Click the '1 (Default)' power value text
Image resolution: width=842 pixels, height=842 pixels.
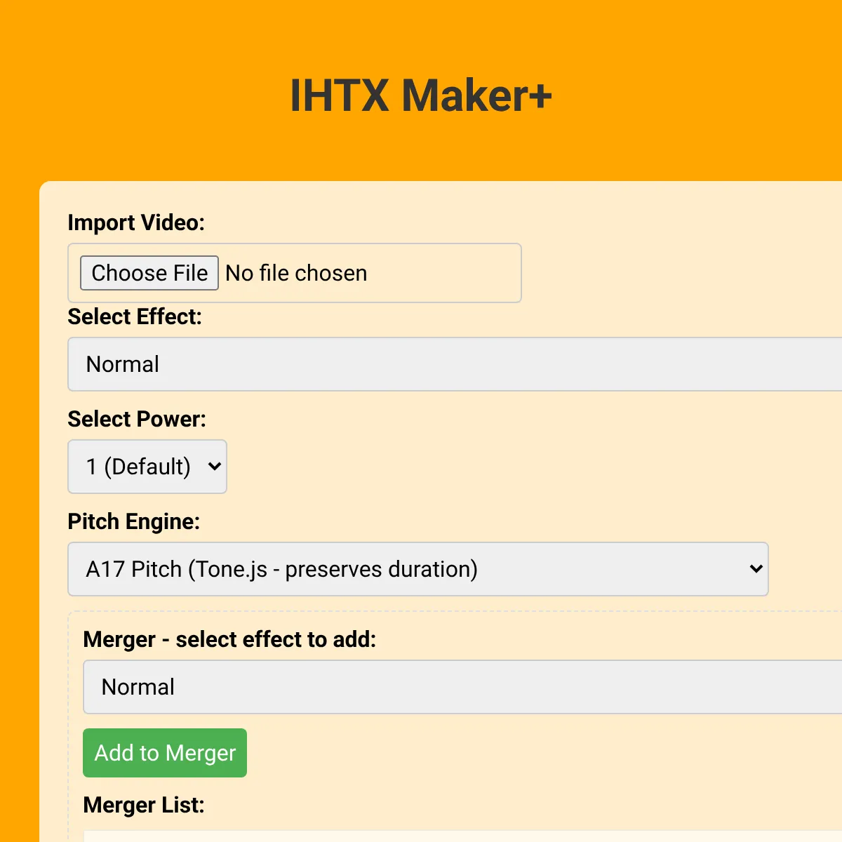click(x=138, y=467)
